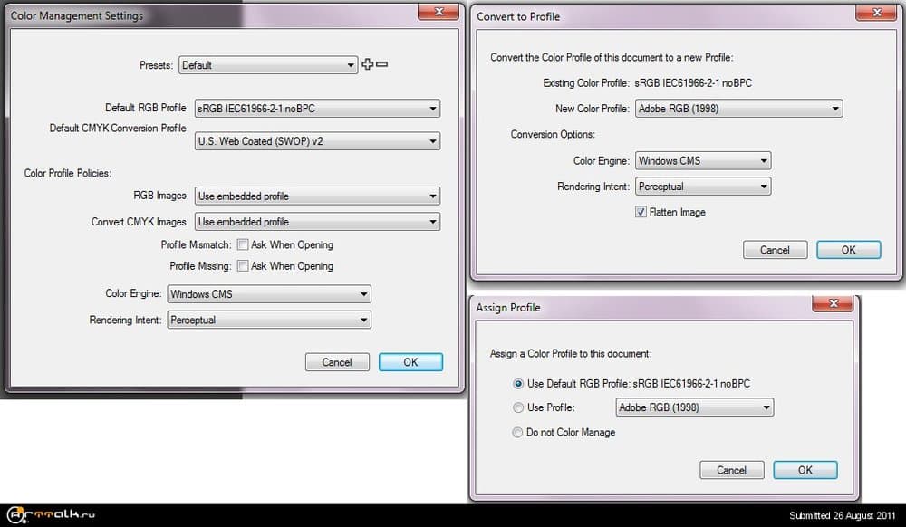Toggle Profile Mismatch Ask When Opening checkbox

coord(243,244)
